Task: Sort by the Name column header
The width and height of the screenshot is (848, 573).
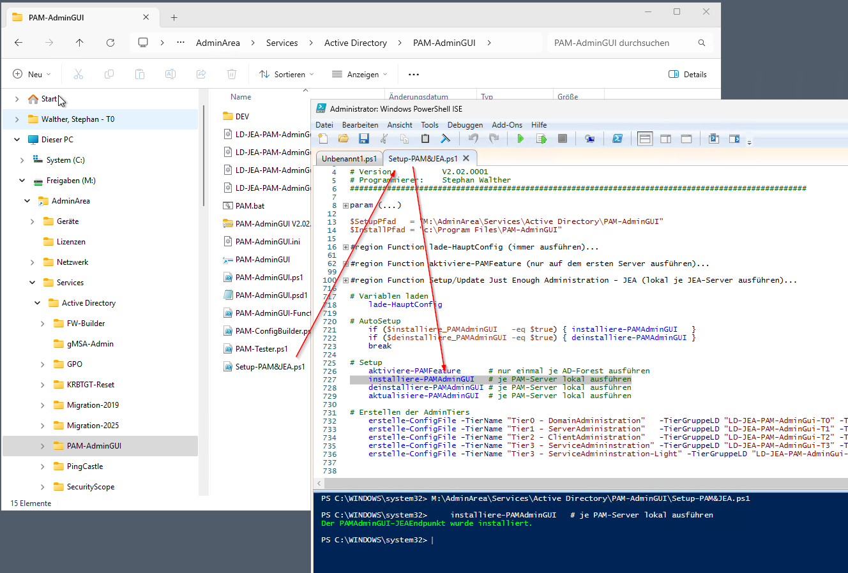Action: click(x=241, y=97)
